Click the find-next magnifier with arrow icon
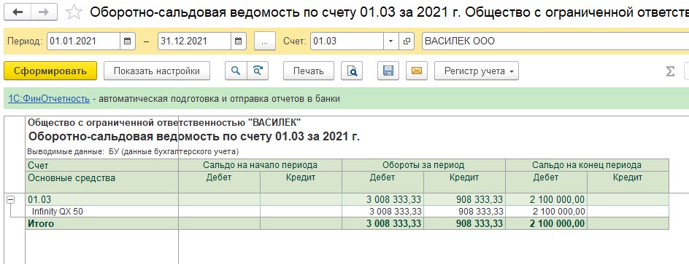689x264 pixels. 258,71
